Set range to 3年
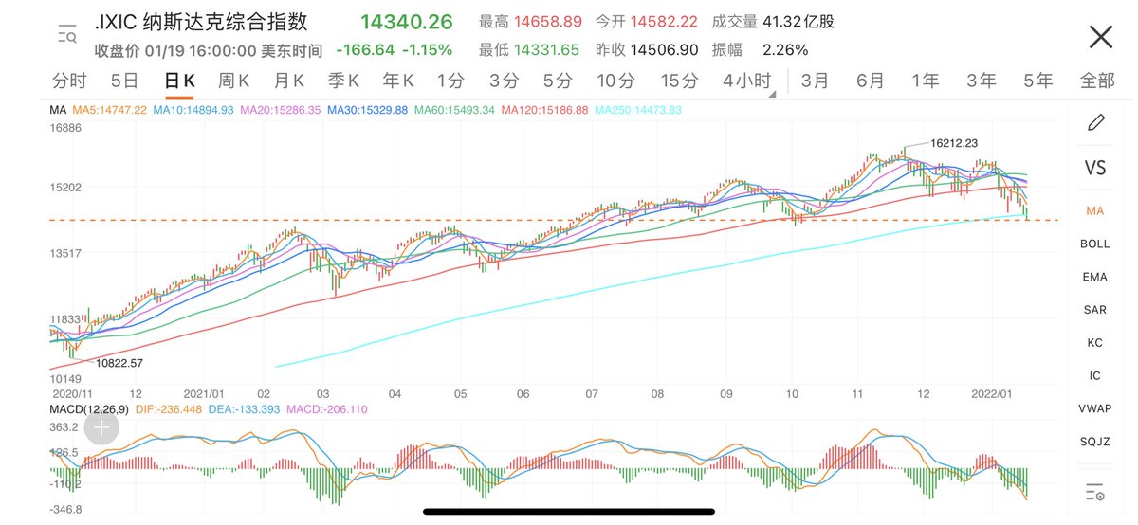 click(981, 81)
